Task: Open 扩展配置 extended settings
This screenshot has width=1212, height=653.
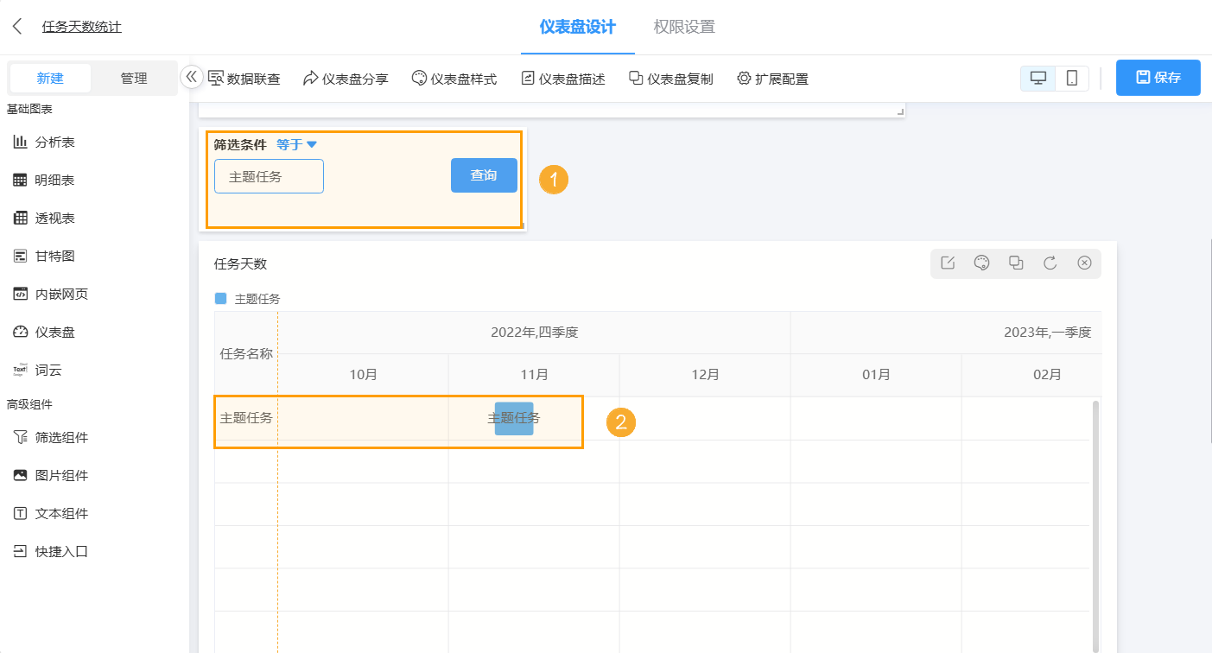Action: 773,78
